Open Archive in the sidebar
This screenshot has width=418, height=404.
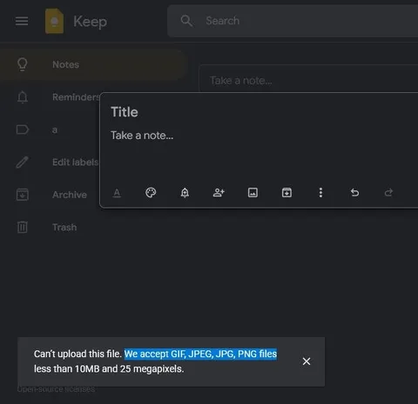tap(50, 195)
